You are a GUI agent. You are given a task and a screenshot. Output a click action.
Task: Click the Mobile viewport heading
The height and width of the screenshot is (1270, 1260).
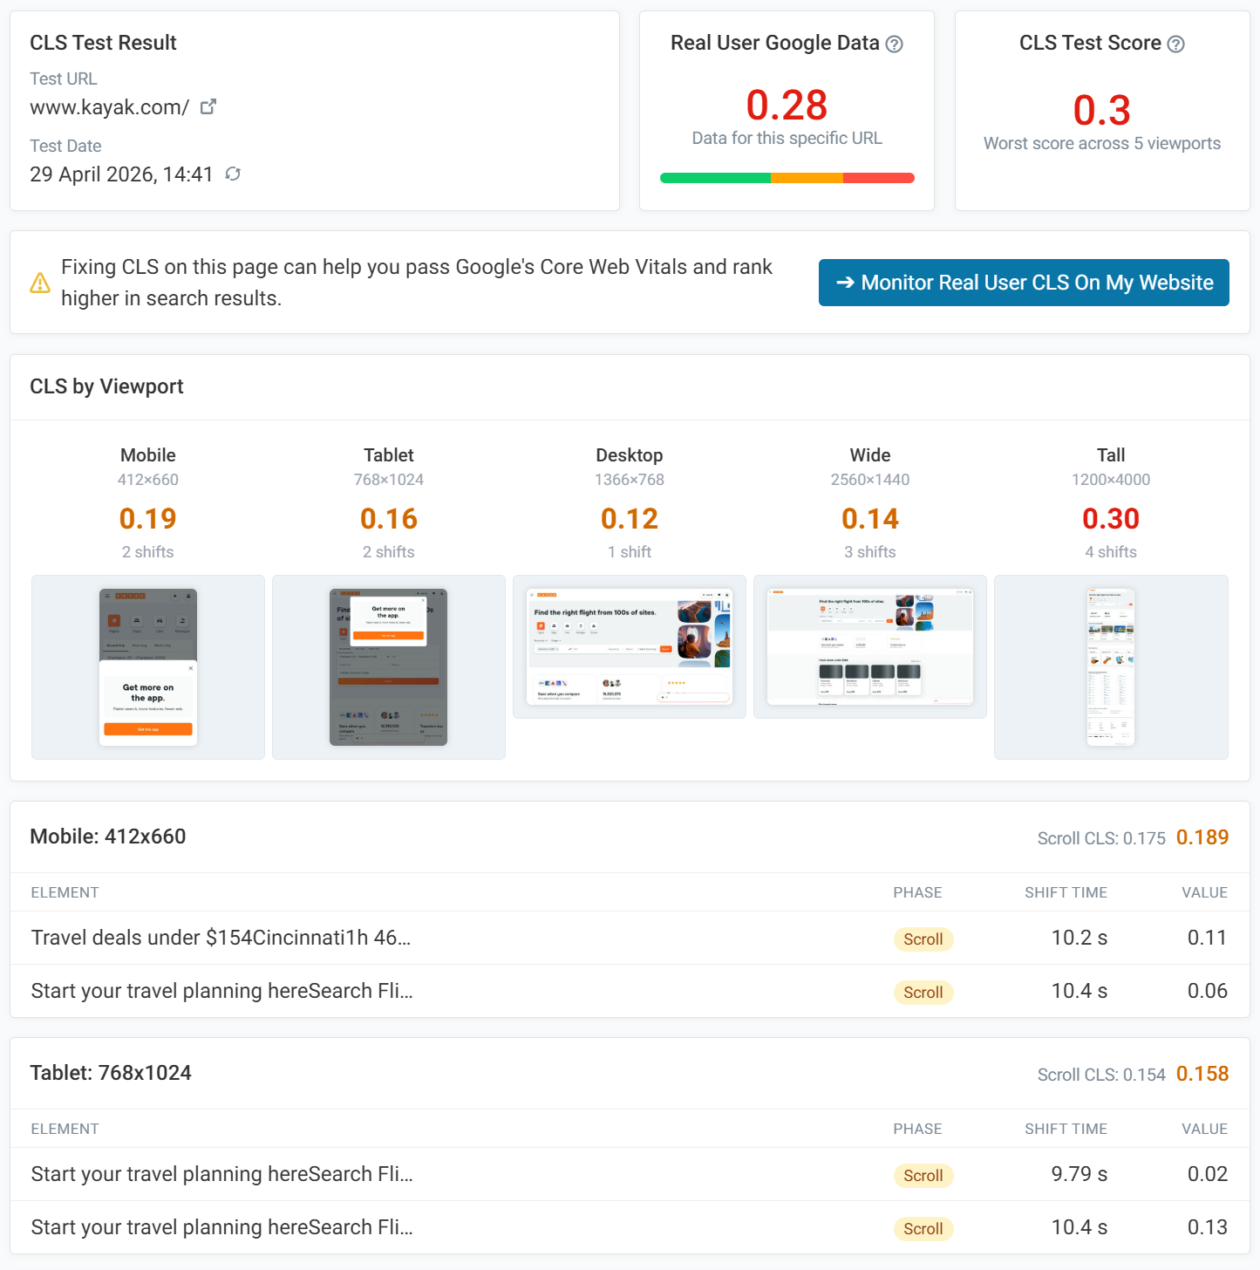click(x=148, y=455)
